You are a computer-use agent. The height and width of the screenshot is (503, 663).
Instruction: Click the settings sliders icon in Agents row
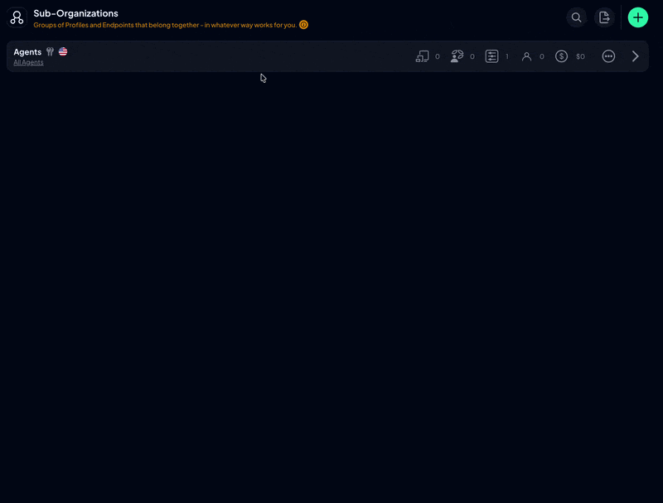click(491, 56)
